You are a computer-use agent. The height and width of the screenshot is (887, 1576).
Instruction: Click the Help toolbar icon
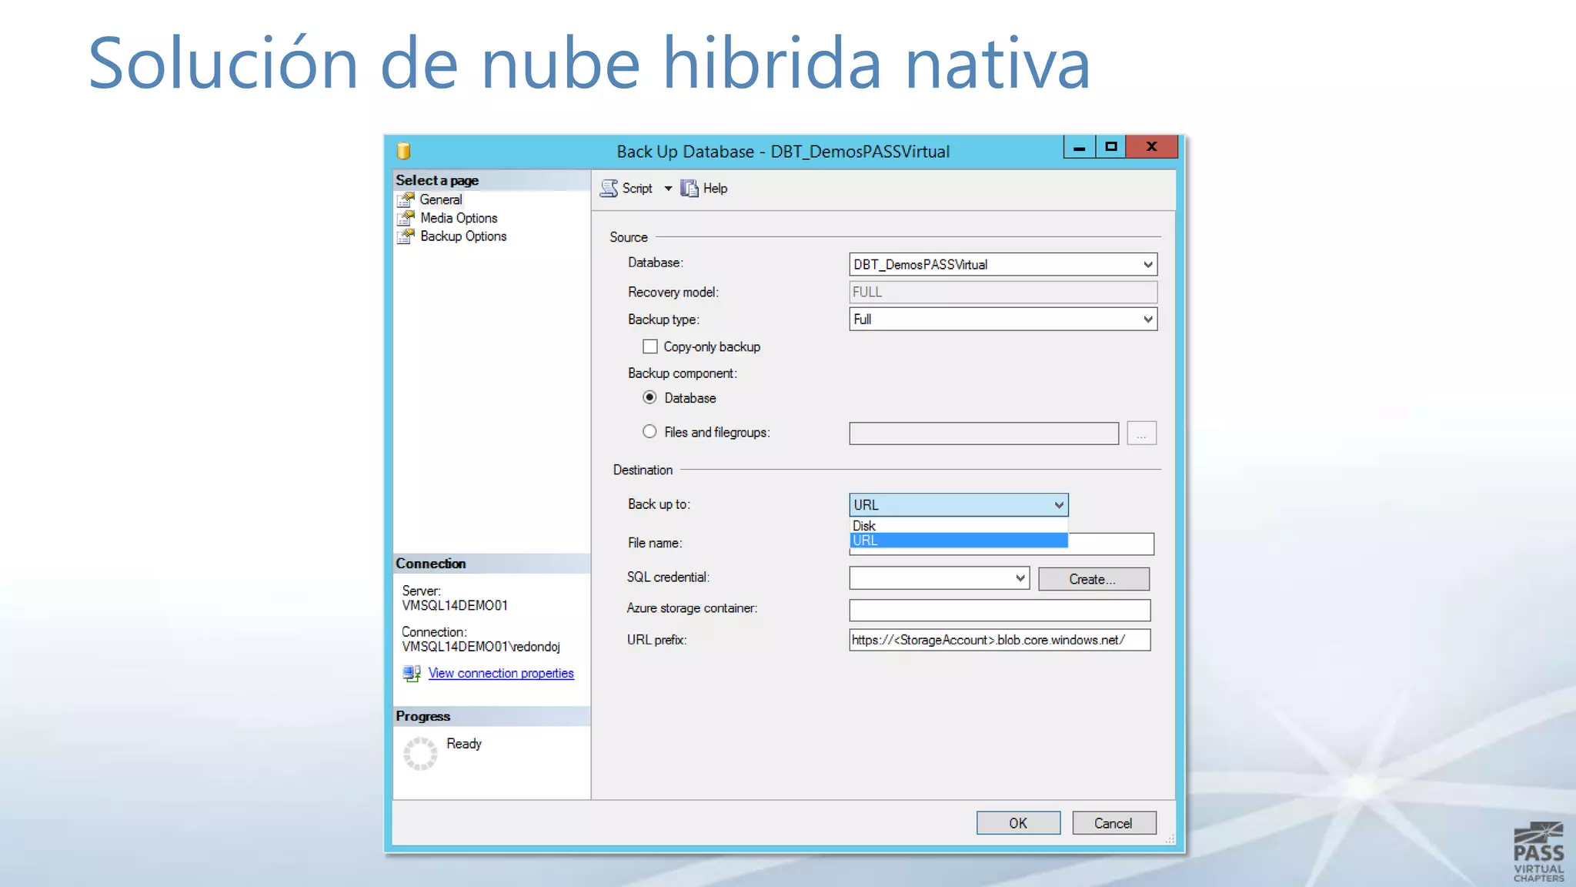[689, 189]
